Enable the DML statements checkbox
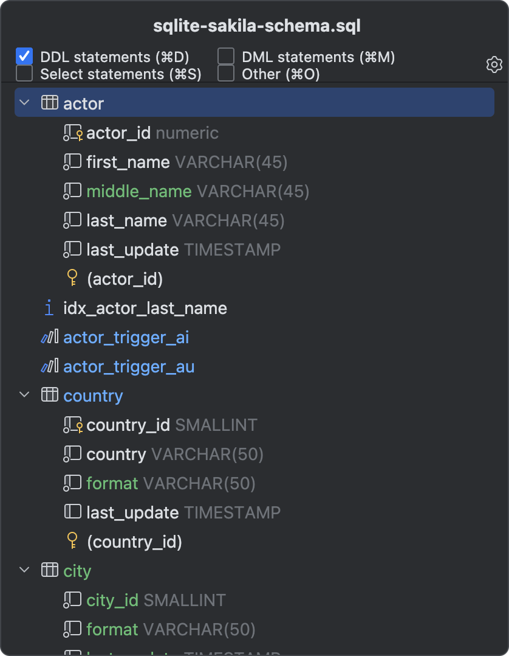 coord(225,56)
